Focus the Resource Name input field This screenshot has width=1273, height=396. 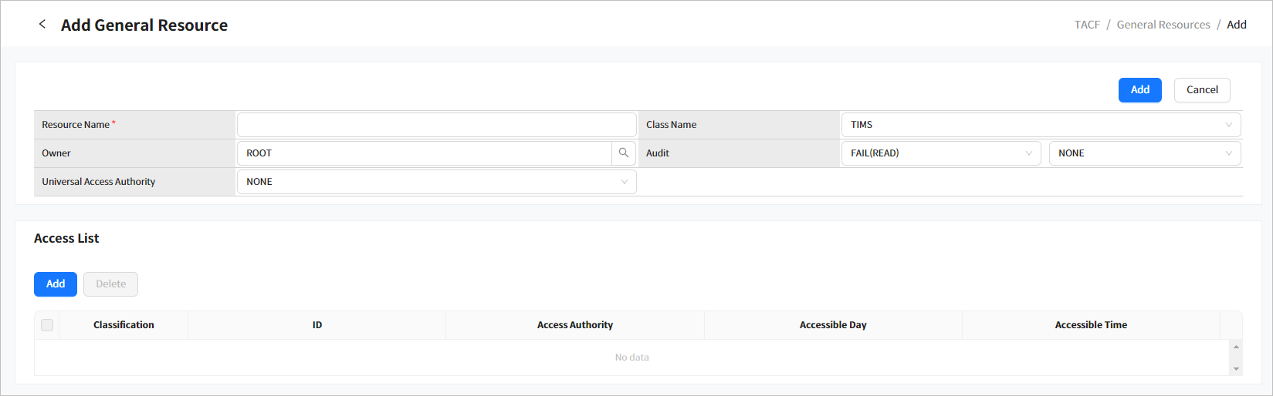tap(436, 125)
